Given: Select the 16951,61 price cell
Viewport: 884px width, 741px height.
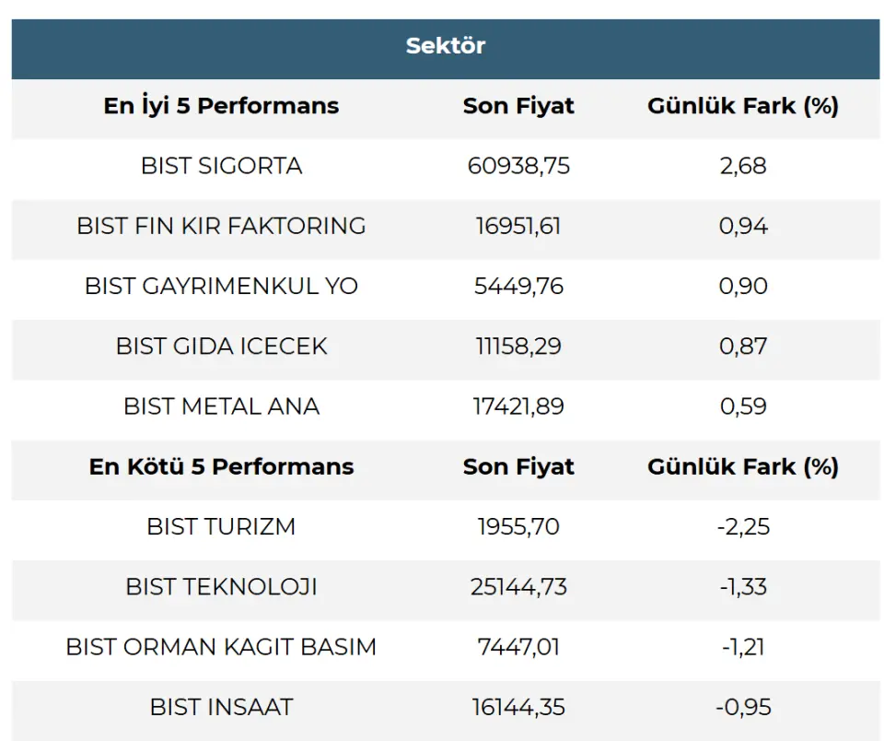Looking at the screenshot, I should click(518, 226).
